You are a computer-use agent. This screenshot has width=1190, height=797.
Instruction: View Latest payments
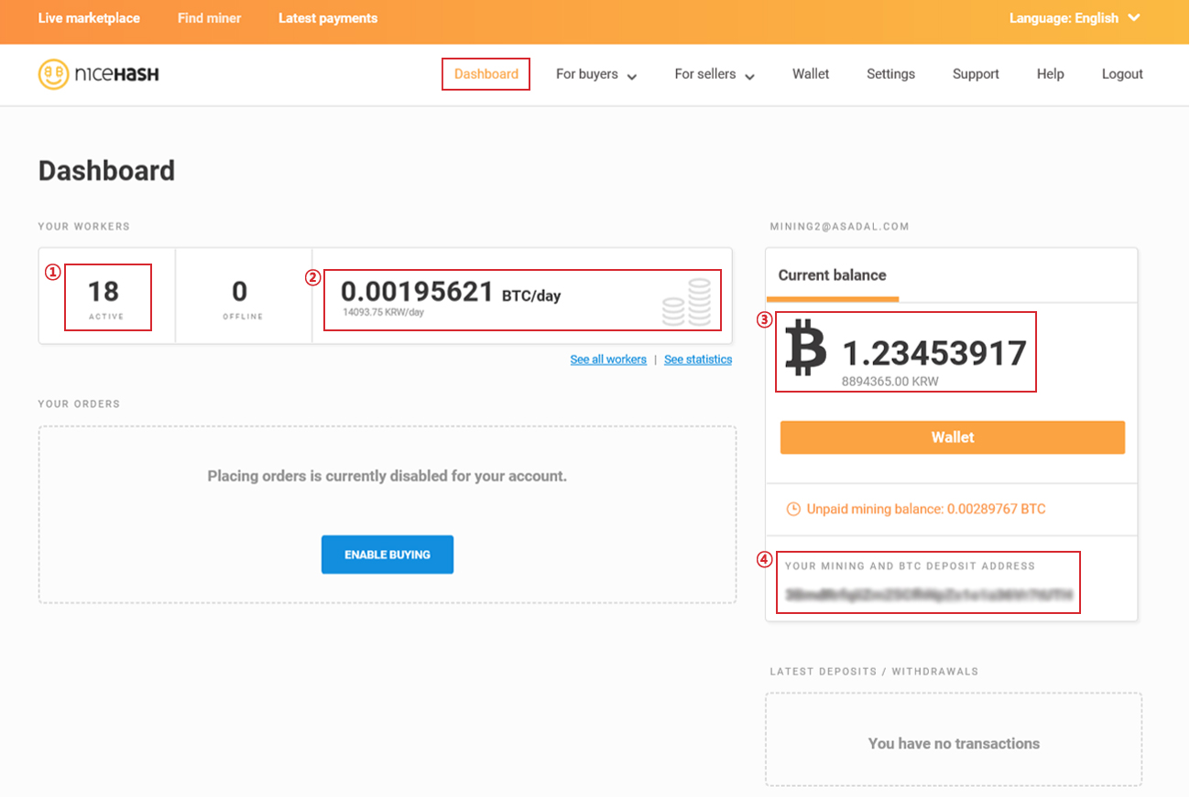(328, 18)
